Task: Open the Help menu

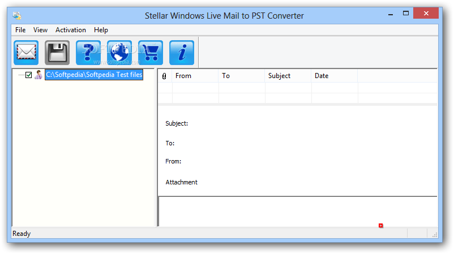Action: 101,30
